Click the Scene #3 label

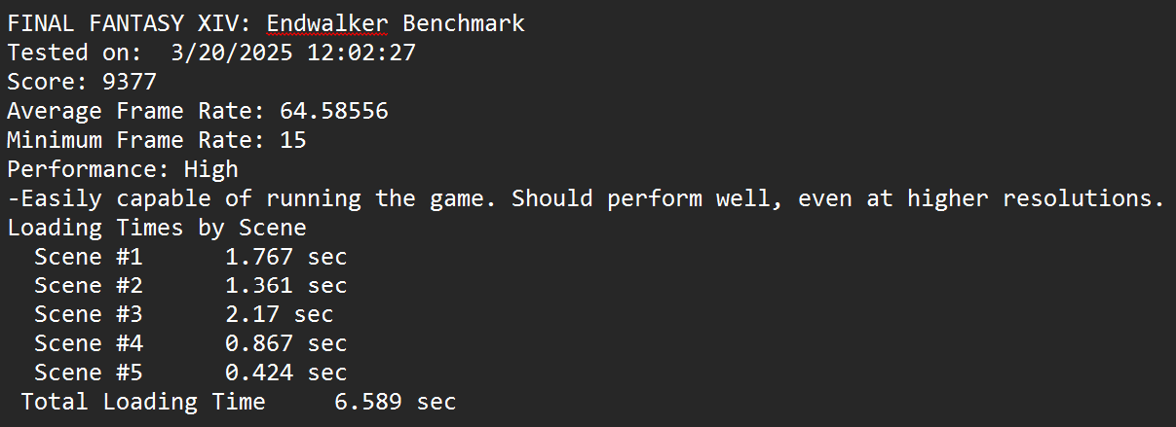pyautogui.click(x=88, y=315)
